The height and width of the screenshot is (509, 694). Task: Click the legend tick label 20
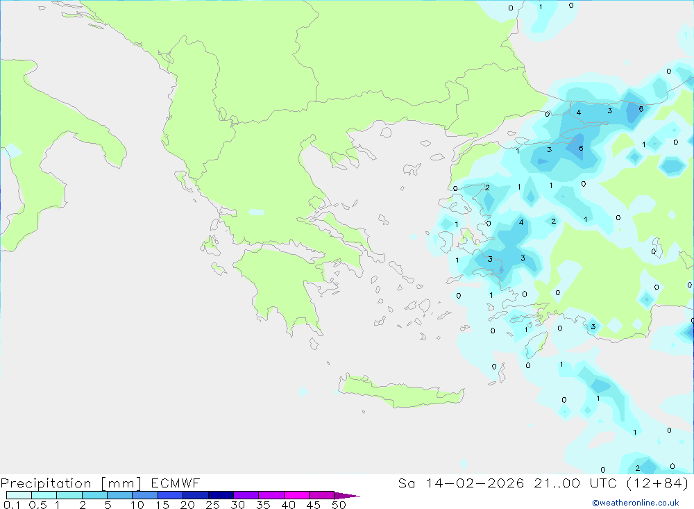click(187, 505)
